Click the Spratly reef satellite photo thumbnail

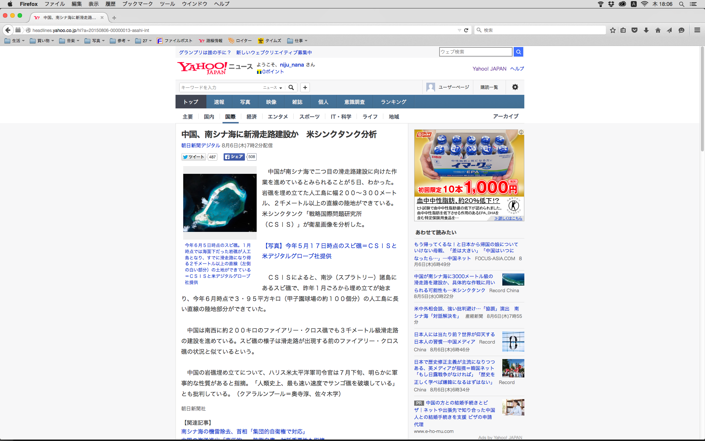pos(220,202)
